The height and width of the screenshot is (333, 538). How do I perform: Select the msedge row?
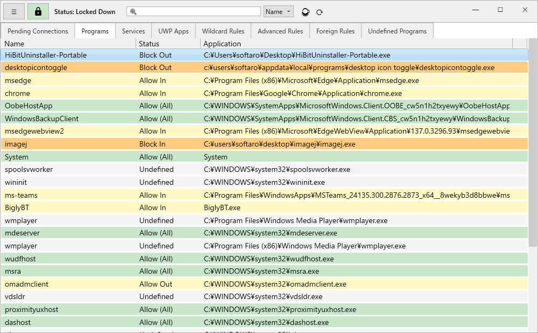(x=264, y=80)
